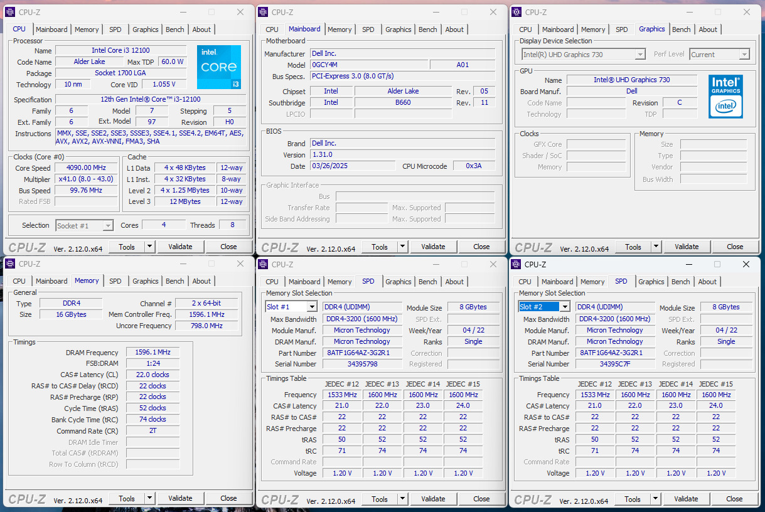Click JEDEC #12 frequency 1533 MHz in Slot #1 window
This screenshot has width=765, height=512.
pyautogui.click(x=342, y=395)
